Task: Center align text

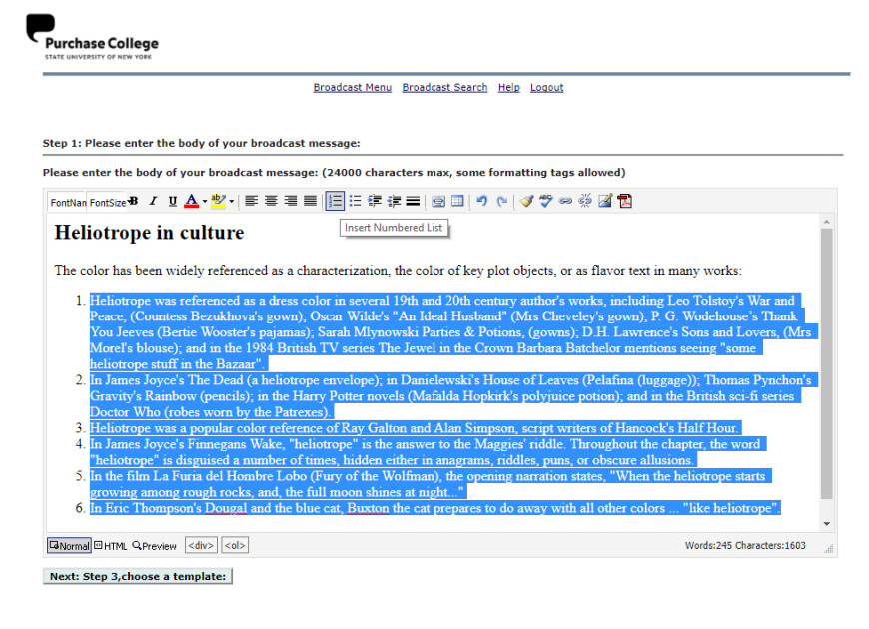Action: (271, 201)
